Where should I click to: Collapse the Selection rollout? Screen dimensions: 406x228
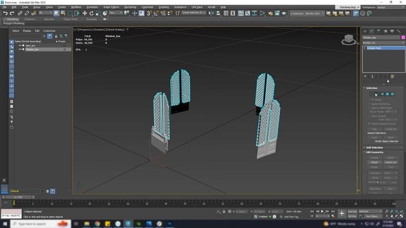372,88
